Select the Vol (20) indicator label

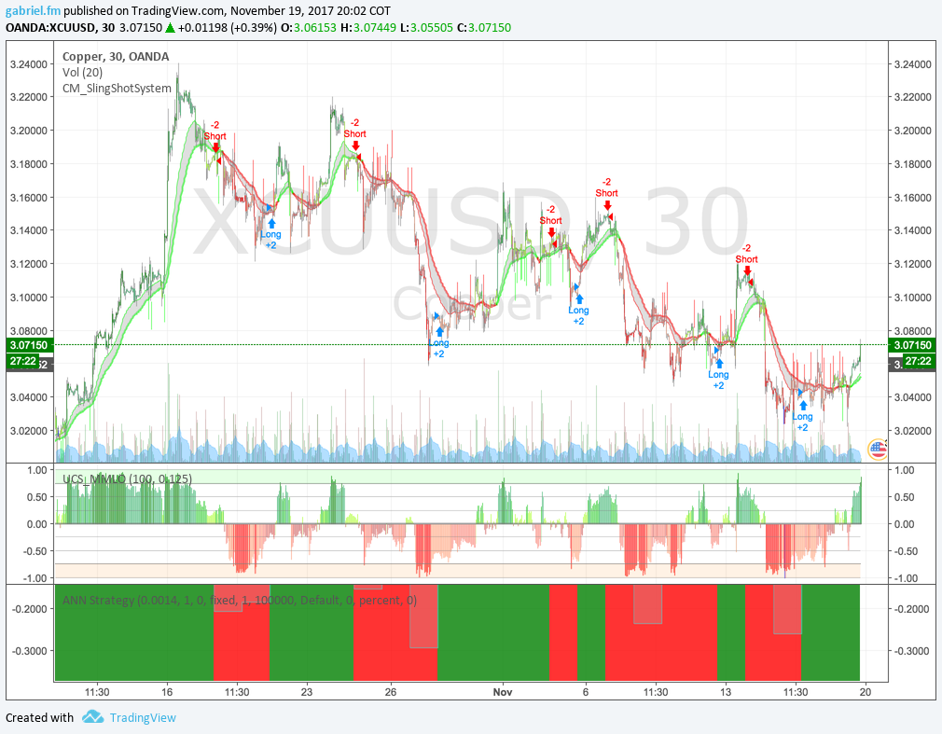click(x=82, y=72)
